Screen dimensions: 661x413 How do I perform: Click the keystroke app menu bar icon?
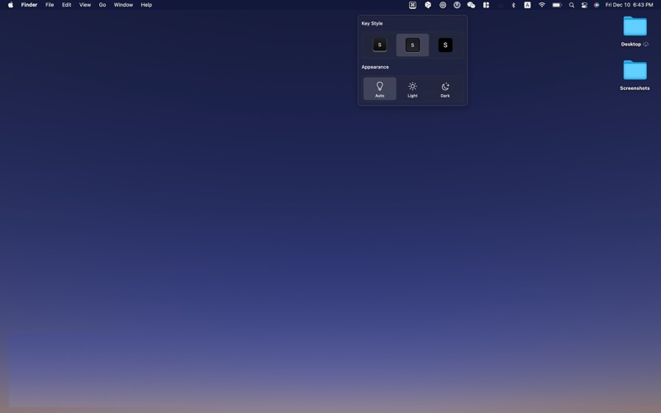click(x=412, y=5)
